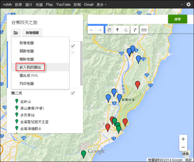
Task: Open the folder menu icon
Action: [16, 33]
